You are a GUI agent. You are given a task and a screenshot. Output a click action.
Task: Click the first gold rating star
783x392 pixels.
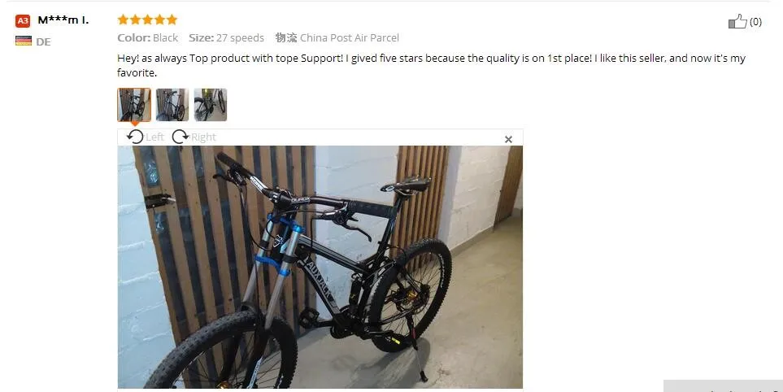(123, 20)
